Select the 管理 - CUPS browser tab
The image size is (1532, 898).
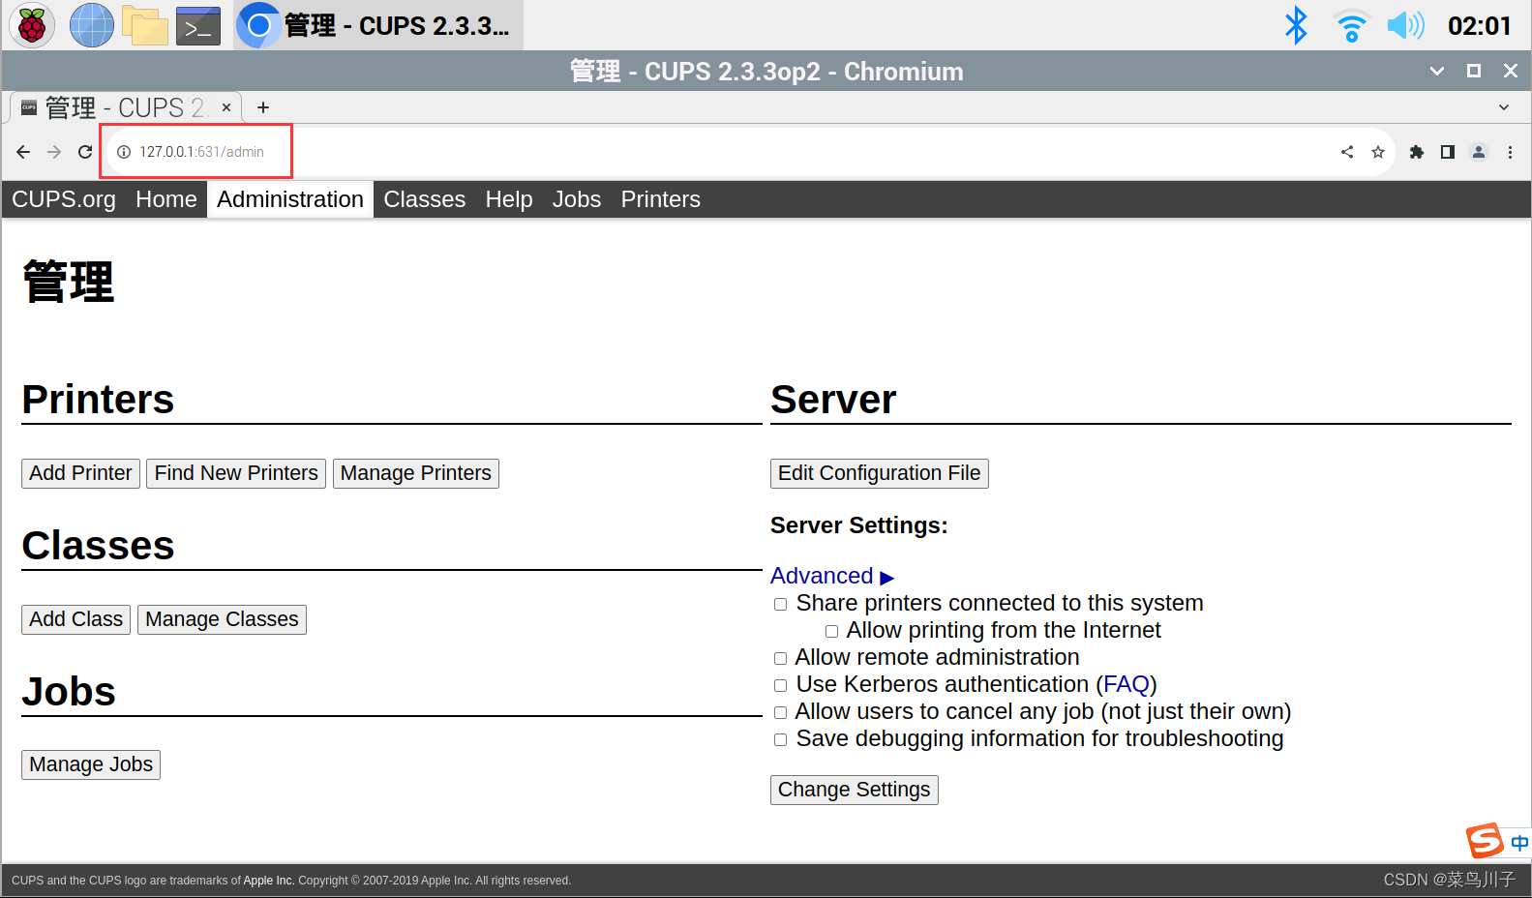126,107
